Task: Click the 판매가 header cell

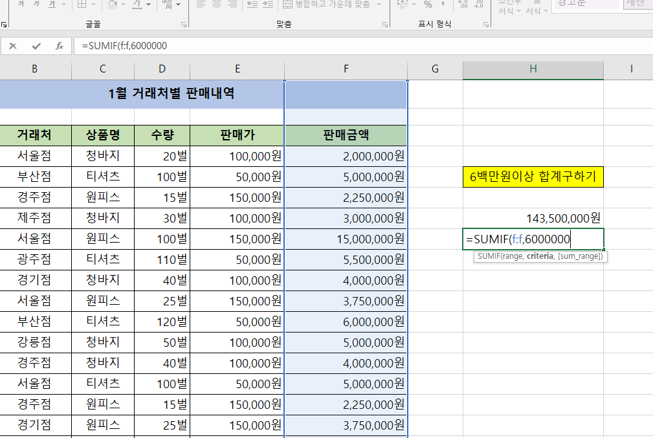Action: point(238,135)
